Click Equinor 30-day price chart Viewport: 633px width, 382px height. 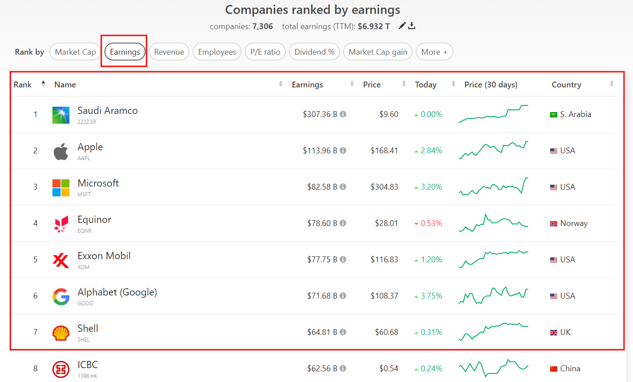click(x=493, y=223)
